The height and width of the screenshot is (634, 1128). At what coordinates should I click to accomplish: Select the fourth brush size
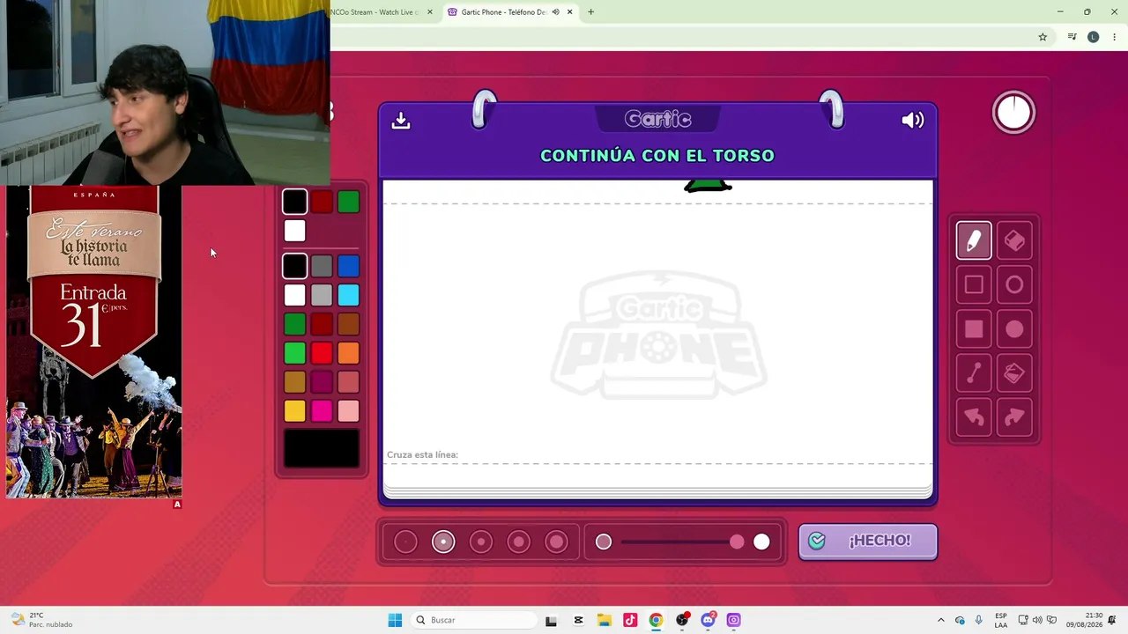[x=519, y=542]
